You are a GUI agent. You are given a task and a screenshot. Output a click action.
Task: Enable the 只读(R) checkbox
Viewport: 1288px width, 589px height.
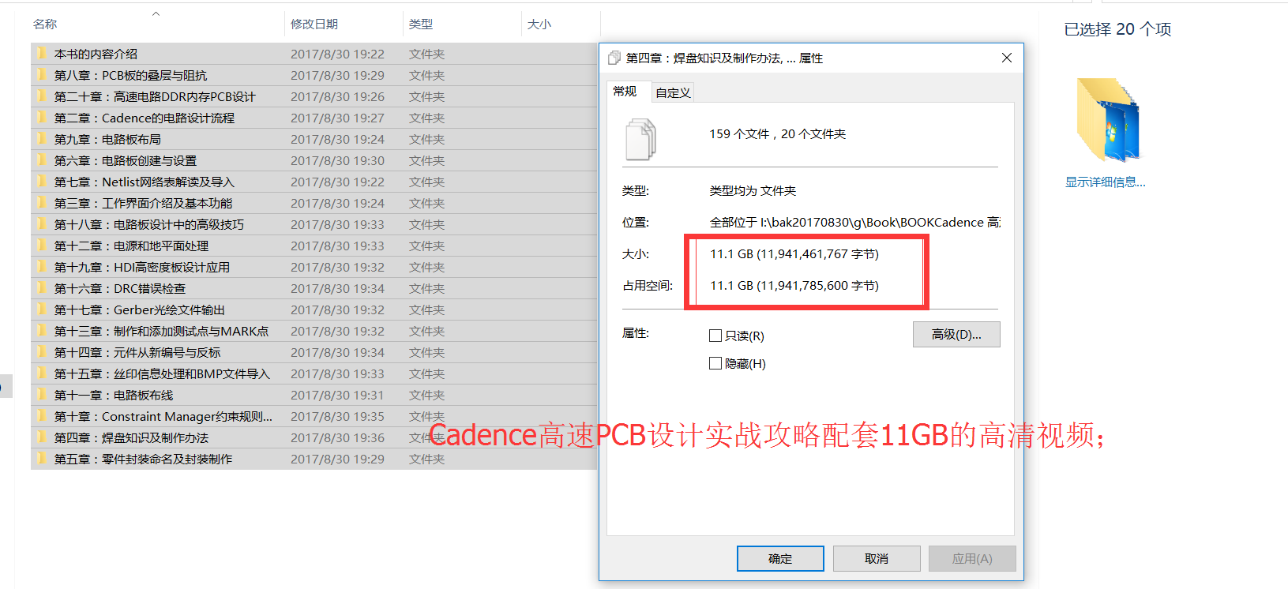click(x=715, y=336)
